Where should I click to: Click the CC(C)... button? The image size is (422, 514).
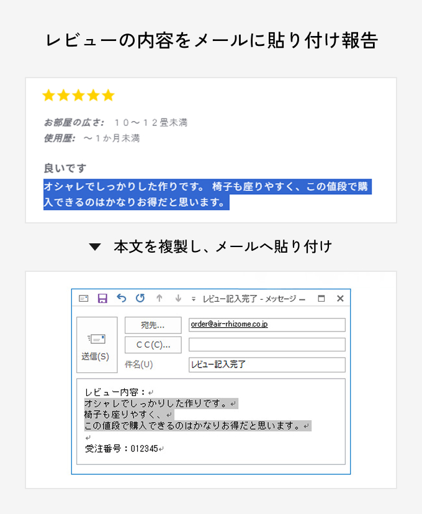[153, 345]
